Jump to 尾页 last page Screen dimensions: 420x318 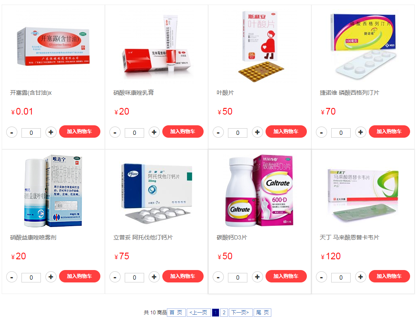pos(263,313)
